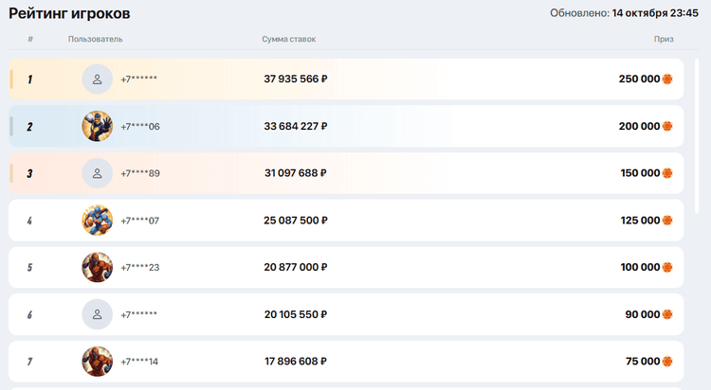Click the coin icon beside the 90 000 prize
Image resolution: width=711 pixels, height=390 pixels.
pos(667,314)
